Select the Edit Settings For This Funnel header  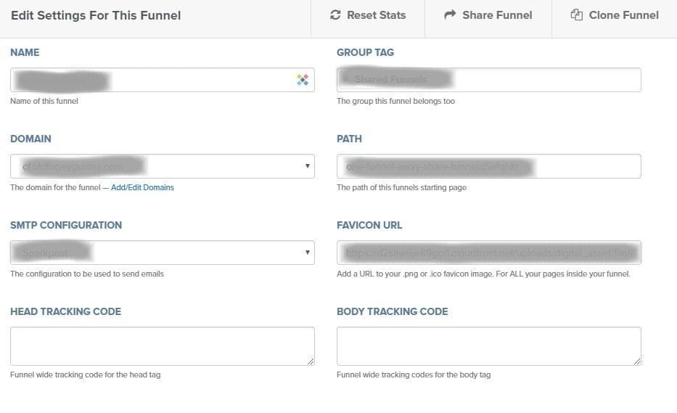(x=96, y=15)
